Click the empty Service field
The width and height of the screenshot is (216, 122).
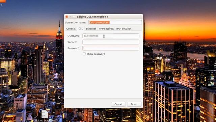click(x=111, y=42)
